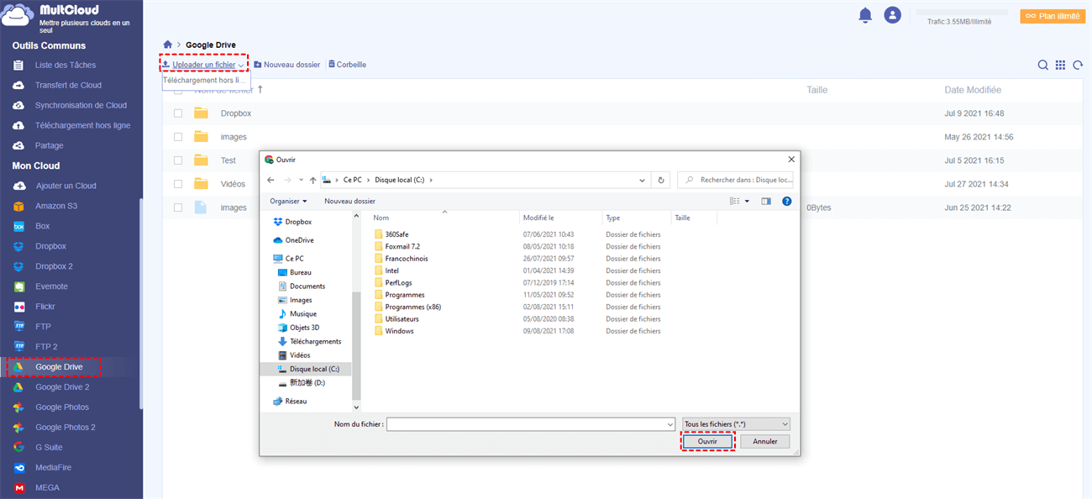Open the user account avatar icon
The image size is (1092, 499).
coord(892,15)
